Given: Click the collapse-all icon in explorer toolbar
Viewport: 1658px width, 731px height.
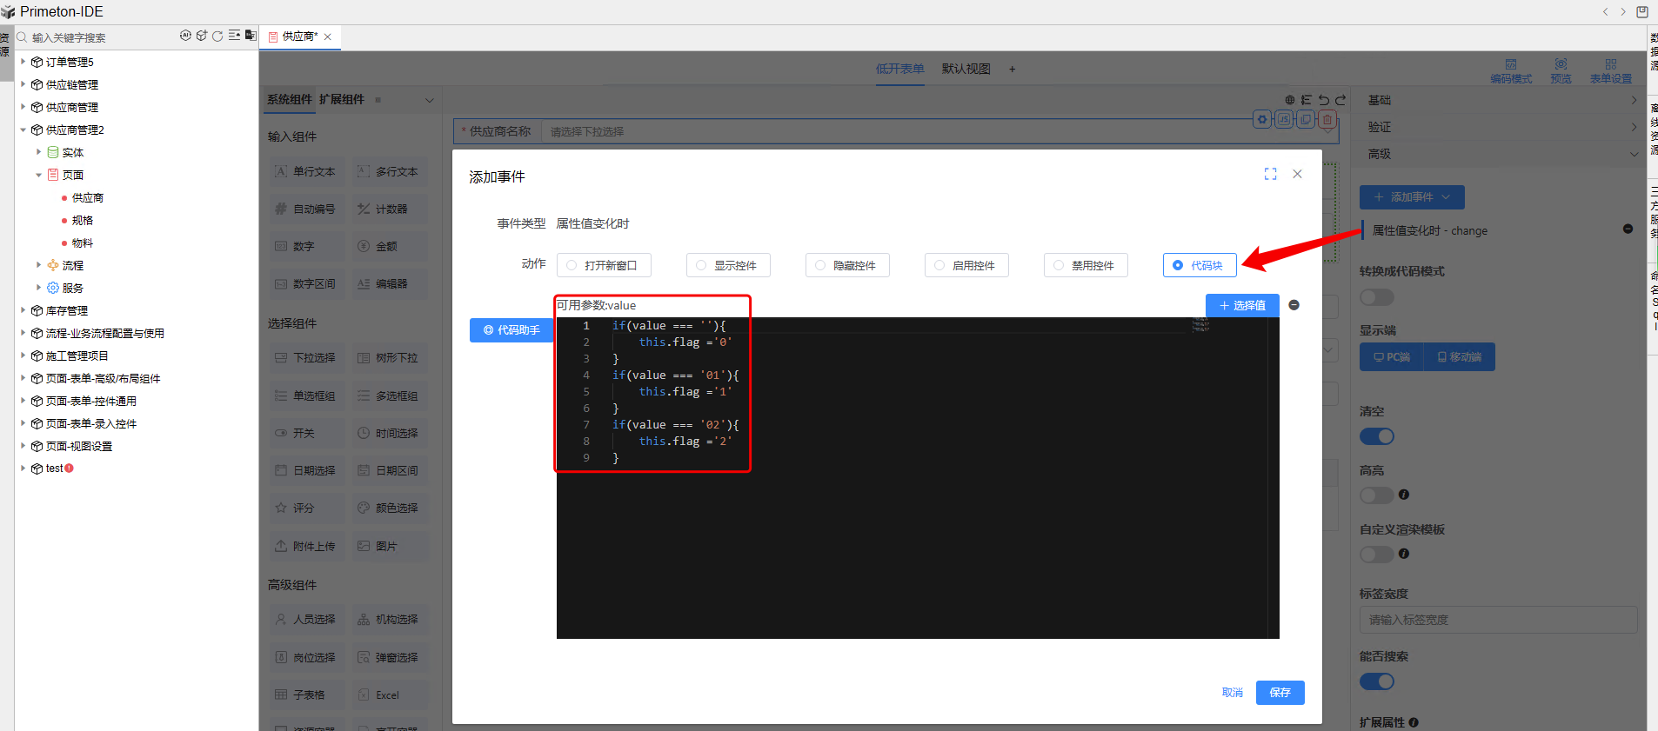Looking at the screenshot, I should (x=234, y=36).
